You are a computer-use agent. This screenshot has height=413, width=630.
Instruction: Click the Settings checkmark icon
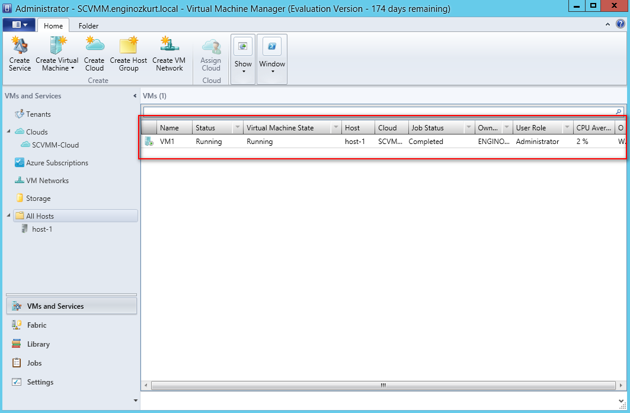(x=17, y=382)
